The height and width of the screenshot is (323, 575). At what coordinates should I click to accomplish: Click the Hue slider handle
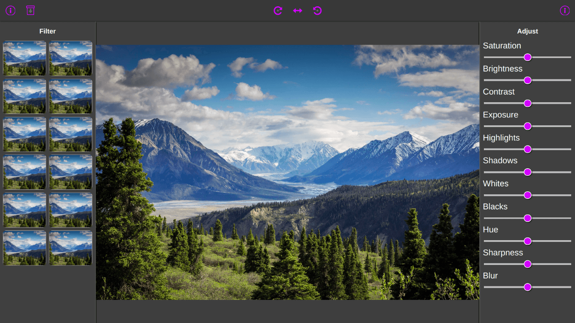527,241
